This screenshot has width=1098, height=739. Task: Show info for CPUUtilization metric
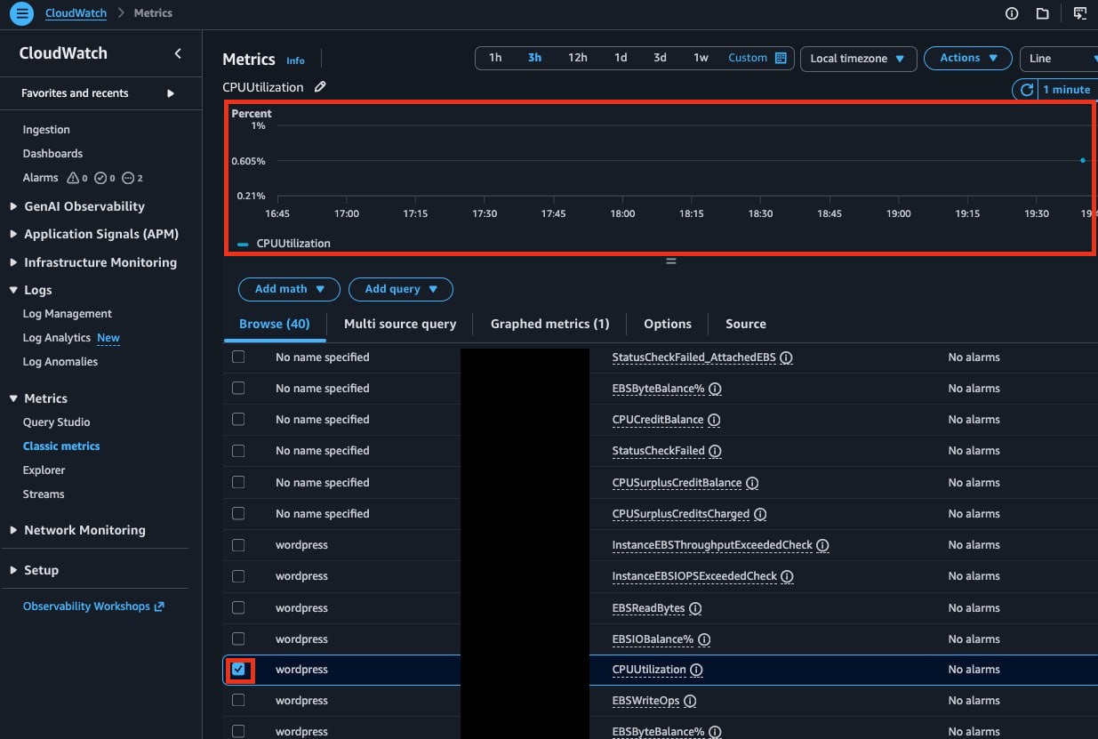pyautogui.click(x=697, y=670)
